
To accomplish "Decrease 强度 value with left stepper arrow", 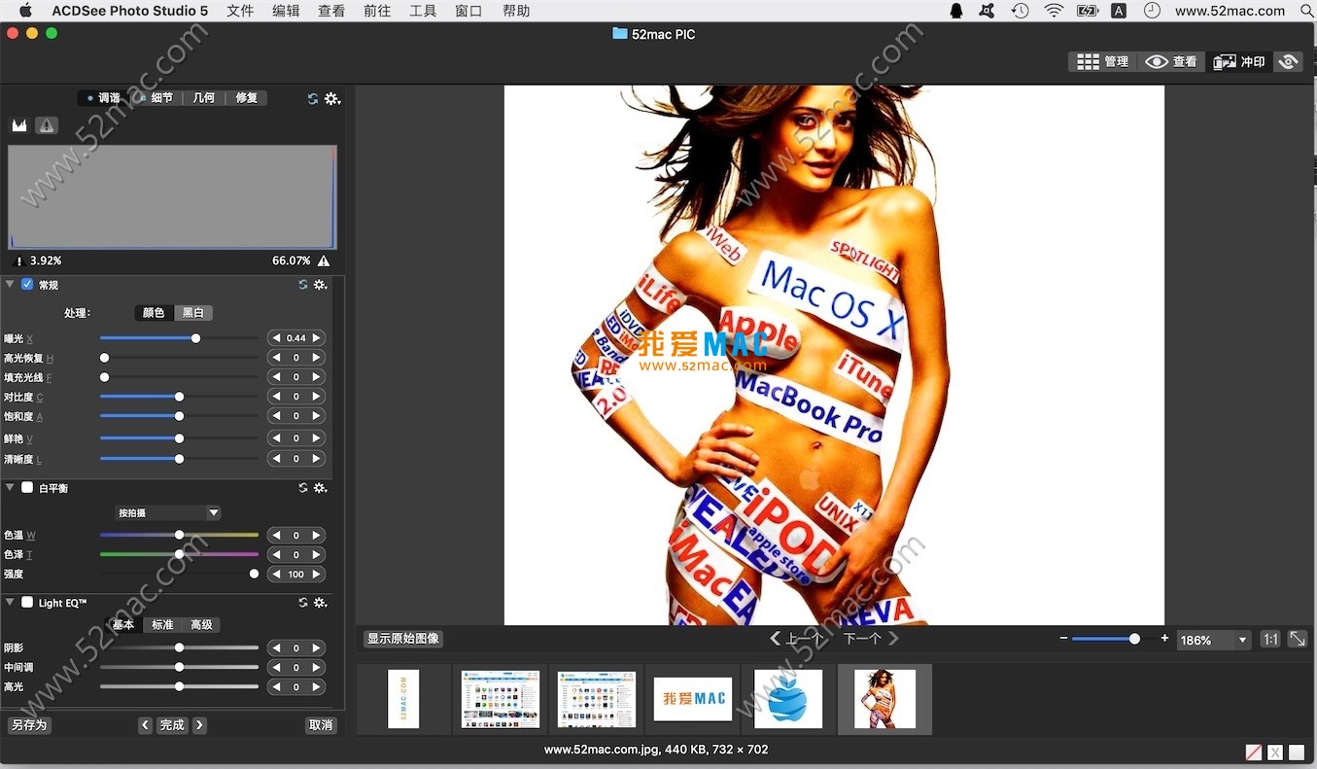I will [276, 575].
